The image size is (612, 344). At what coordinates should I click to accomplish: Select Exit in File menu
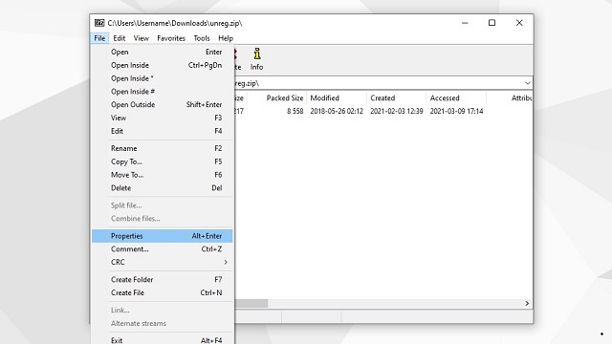[x=162, y=340]
